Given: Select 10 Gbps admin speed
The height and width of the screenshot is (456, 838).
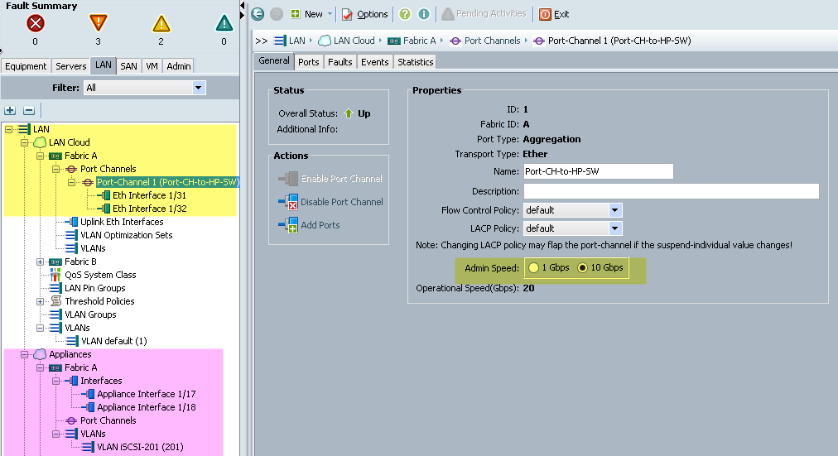Looking at the screenshot, I should [x=582, y=268].
